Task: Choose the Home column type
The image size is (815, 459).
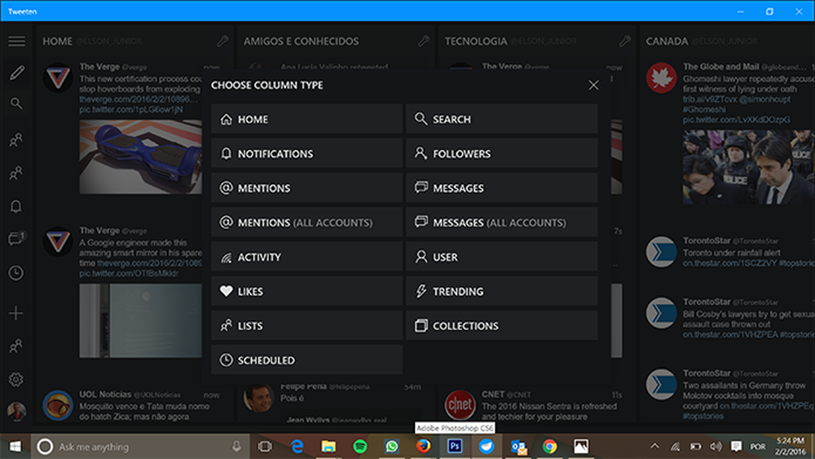Action: pos(306,119)
